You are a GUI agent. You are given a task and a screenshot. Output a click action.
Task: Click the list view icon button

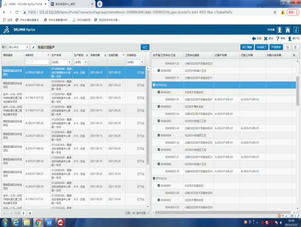(x=296, y=47)
